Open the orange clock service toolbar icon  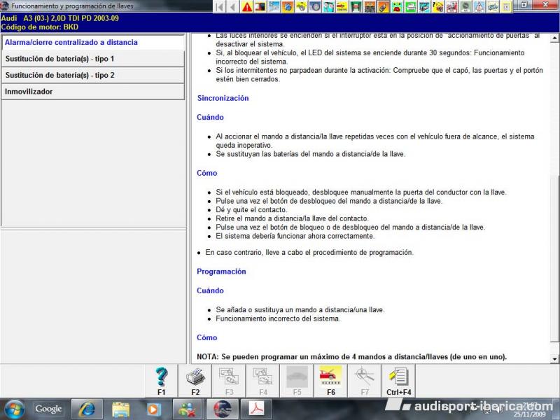[x=288, y=6]
